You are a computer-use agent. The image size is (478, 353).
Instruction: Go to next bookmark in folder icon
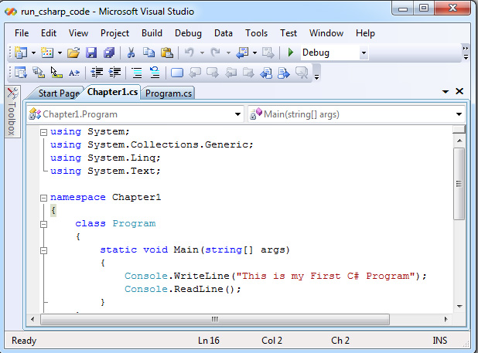point(248,73)
